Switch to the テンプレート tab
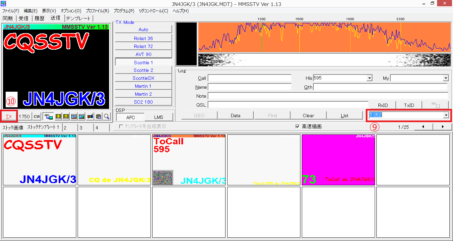The image size is (453, 241). [x=78, y=18]
